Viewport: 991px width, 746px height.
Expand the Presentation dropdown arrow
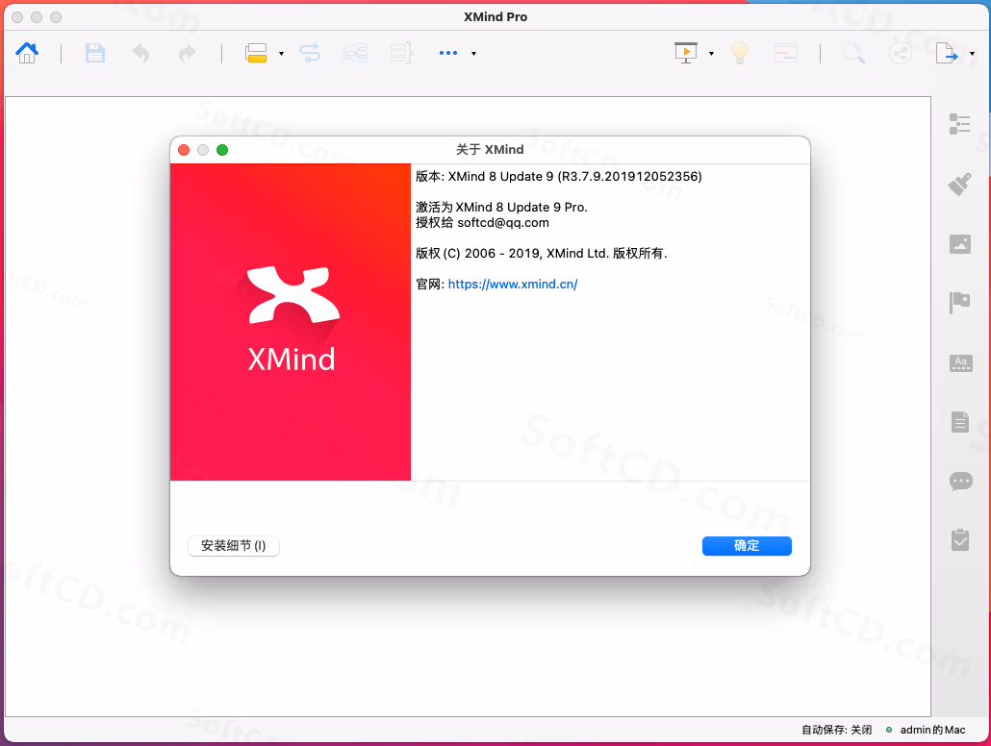click(711, 54)
